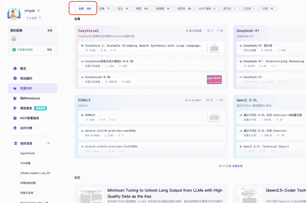Open MCP部署服务 in sidebar

click(x=32, y=118)
